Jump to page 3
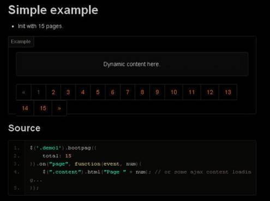The image size is (270, 201). point(68,92)
